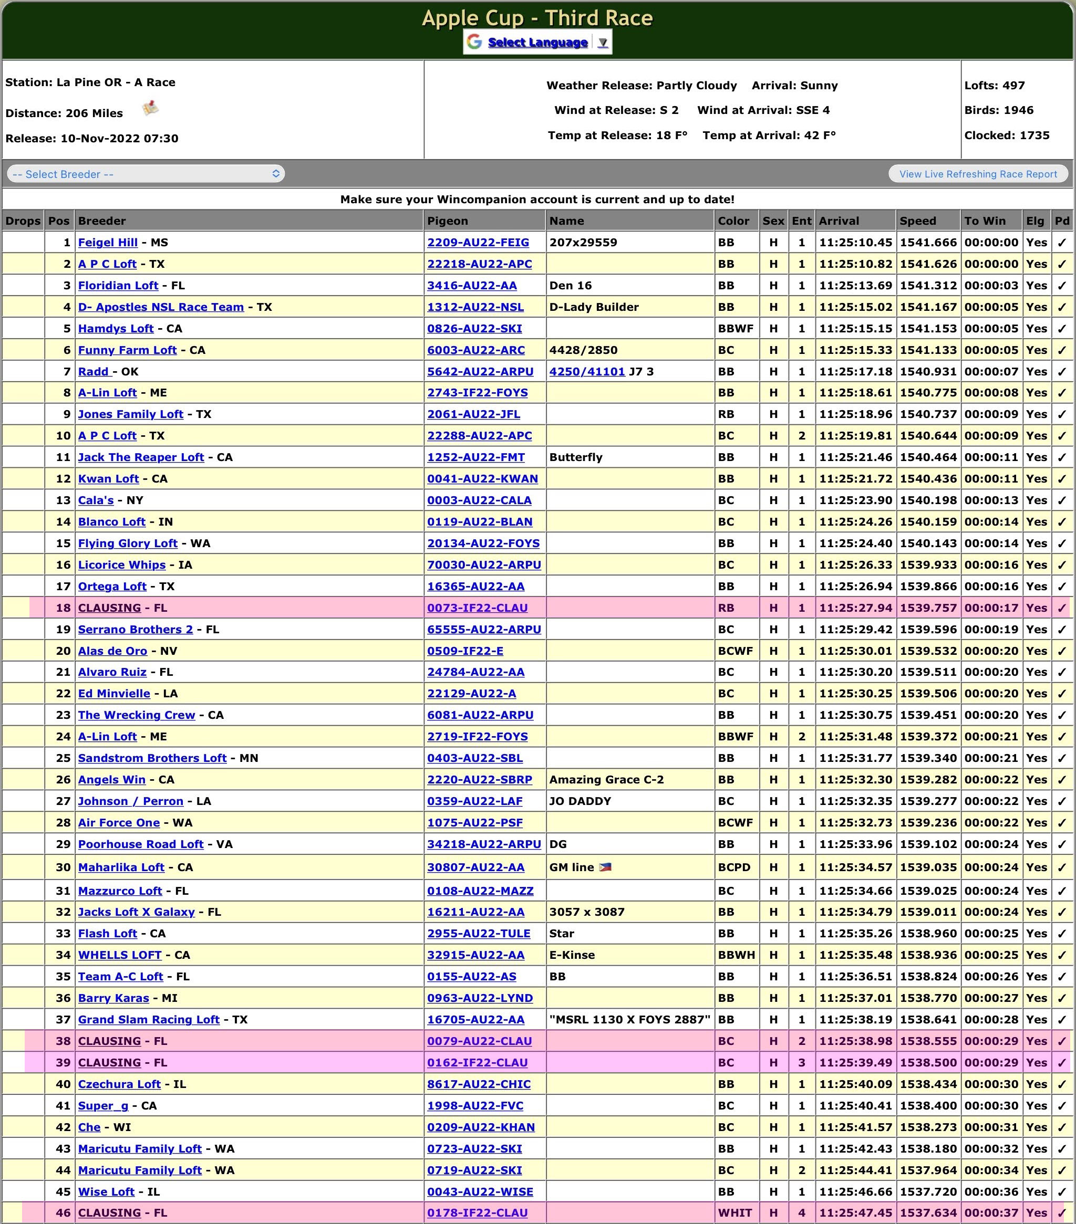
Task: Open D- Apostles NSL Race Team link
Action: pyautogui.click(x=161, y=307)
